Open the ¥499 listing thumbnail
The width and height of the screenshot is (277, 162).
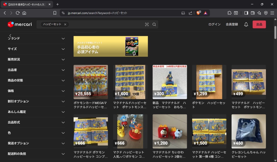[249, 82]
